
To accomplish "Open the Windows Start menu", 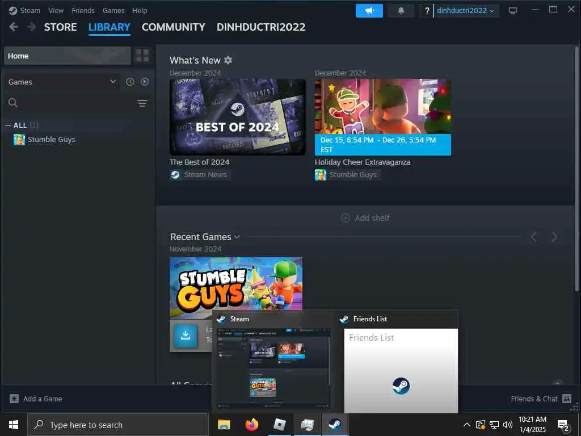I will (x=14, y=425).
